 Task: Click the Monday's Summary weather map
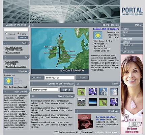[x=60, y=51]
